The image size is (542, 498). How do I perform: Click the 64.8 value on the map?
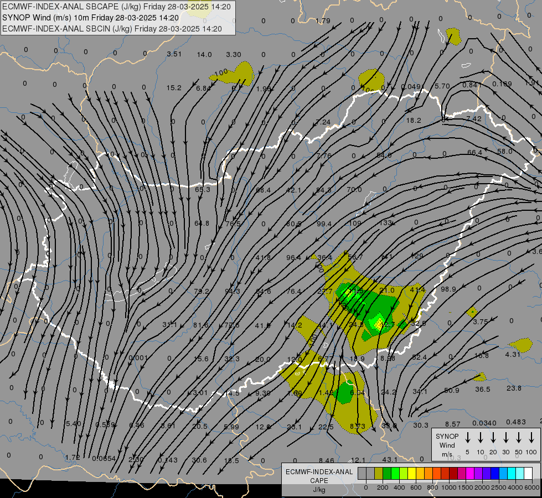click(202, 223)
